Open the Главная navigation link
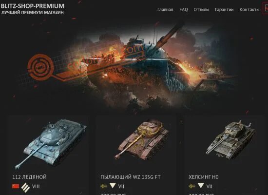This screenshot has width=268, height=195. click(x=165, y=10)
